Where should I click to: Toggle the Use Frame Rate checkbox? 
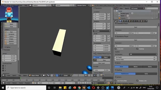(x=116, y=80)
